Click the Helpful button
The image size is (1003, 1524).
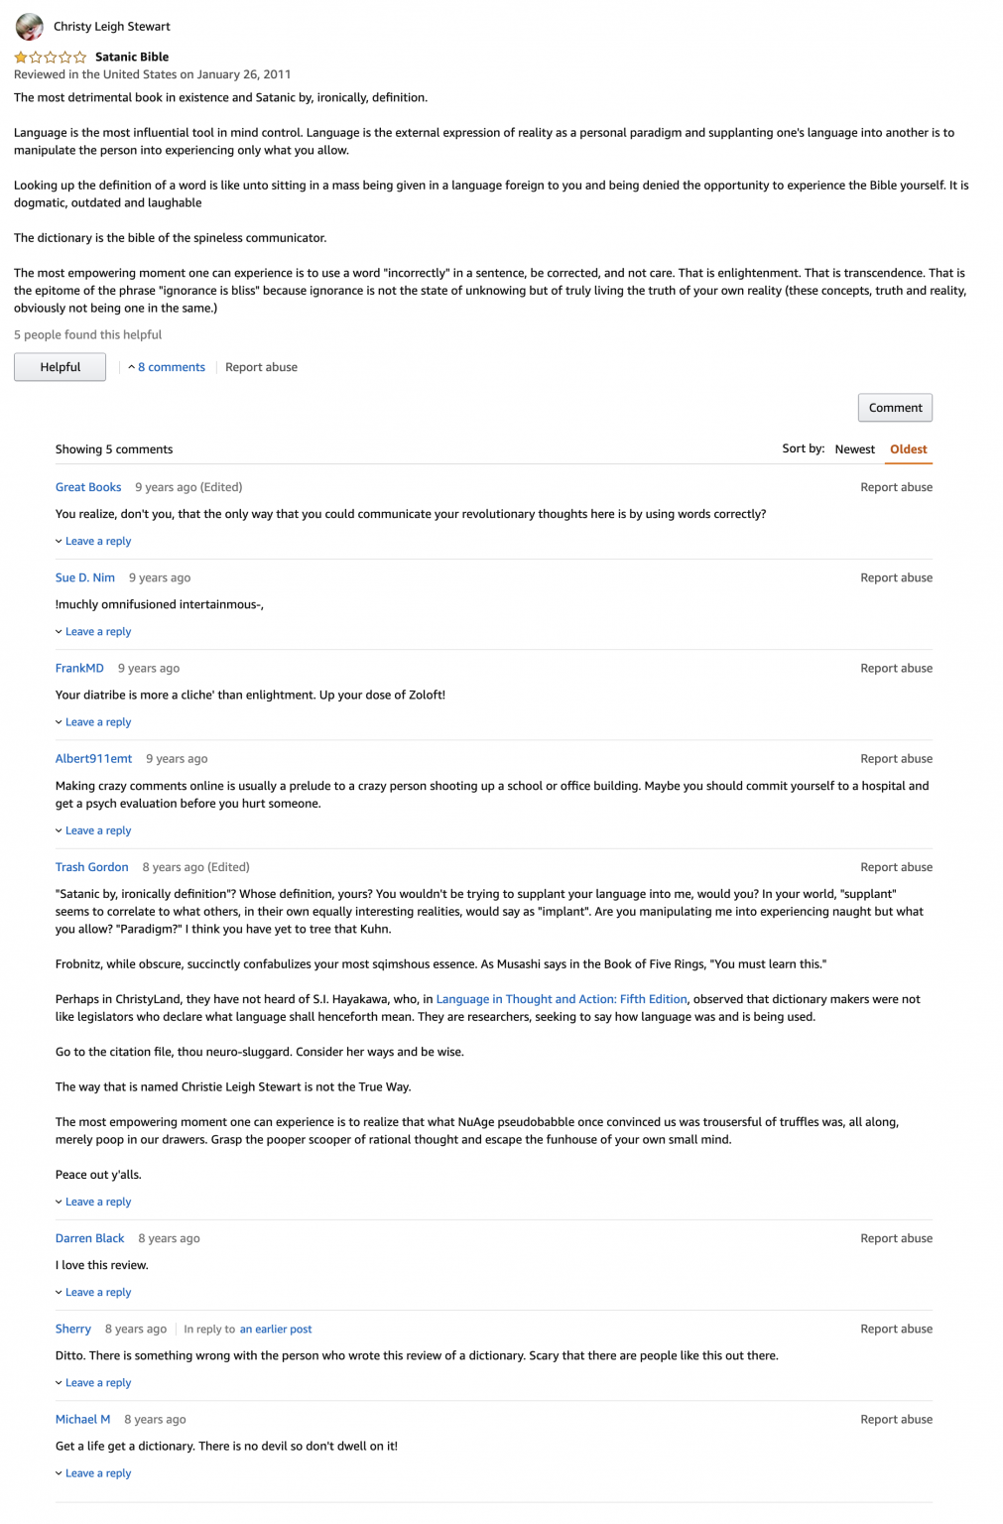tap(60, 366)
